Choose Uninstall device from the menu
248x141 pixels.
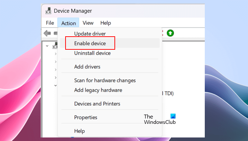tap(92, 53)
